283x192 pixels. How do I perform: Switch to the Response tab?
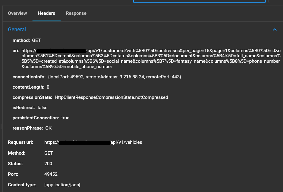click(x=76, y=13)
